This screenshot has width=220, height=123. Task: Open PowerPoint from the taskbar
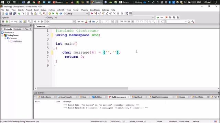pos(58,2)
